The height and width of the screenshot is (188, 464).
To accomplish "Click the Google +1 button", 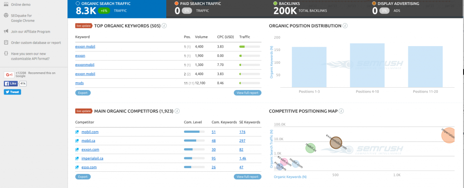I will (9, 75).
